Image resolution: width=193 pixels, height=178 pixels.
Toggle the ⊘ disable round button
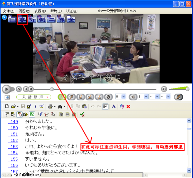[108, 97]
